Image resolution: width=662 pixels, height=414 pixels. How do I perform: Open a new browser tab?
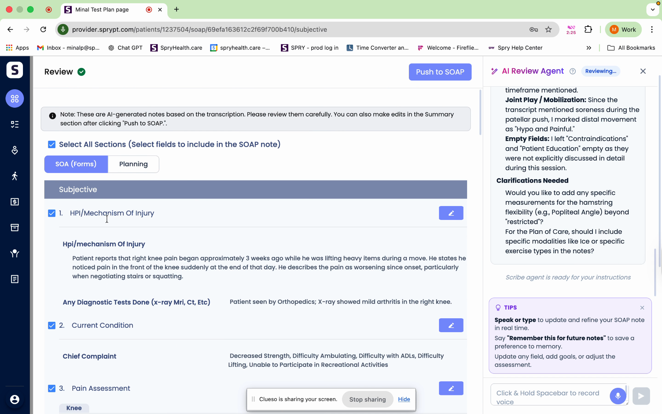176,9
